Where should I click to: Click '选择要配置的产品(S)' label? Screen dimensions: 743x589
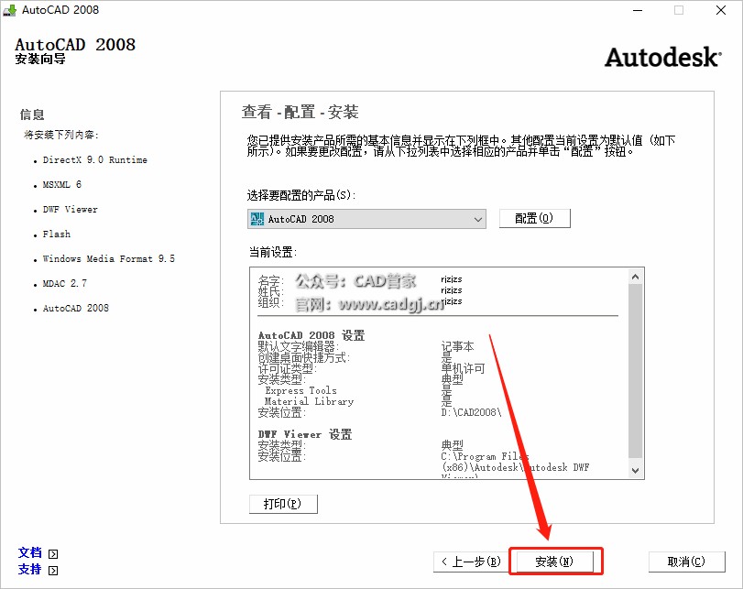tap(301, 195)
